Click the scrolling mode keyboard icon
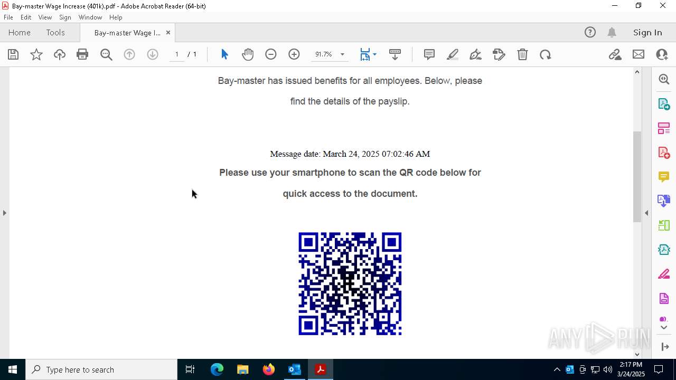Image resolution: width=676 pixels, height=380 pixels. (x=395, y=54)
